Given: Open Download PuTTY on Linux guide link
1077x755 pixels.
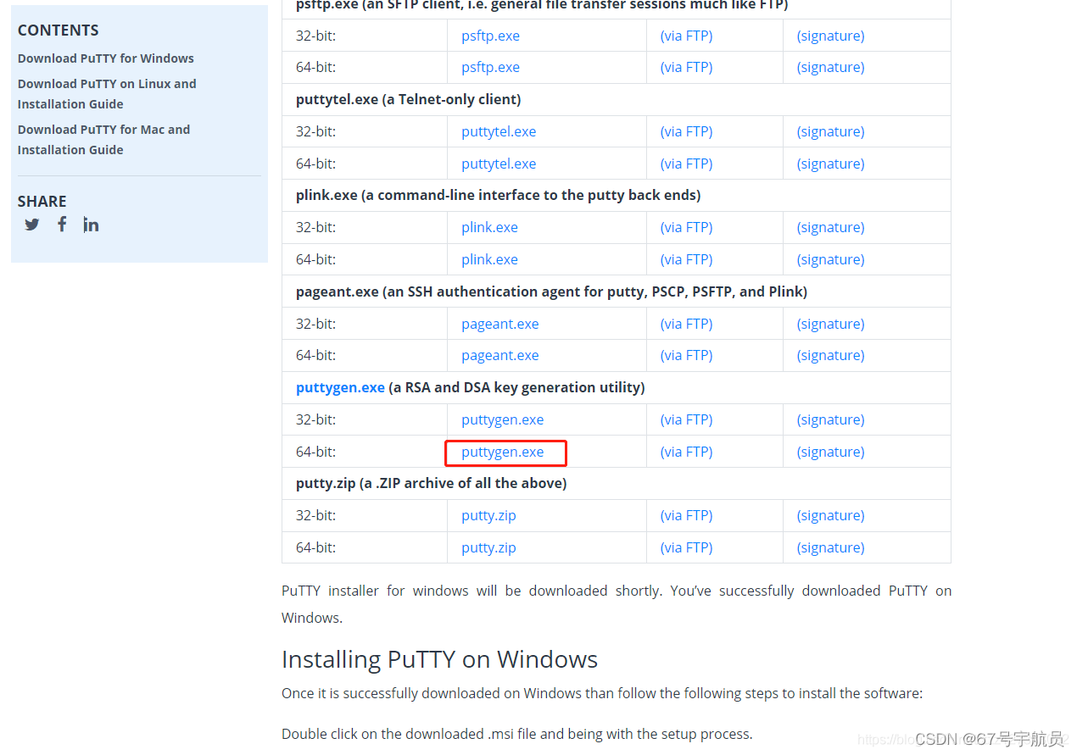Looking at the screenshot, I should [x=107, y=94].
